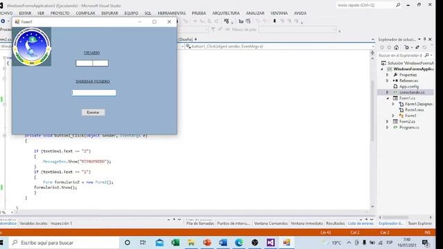Pin the Solution Explorer panel
Viewport: 443px width, 249px height.
coord(424,39)
